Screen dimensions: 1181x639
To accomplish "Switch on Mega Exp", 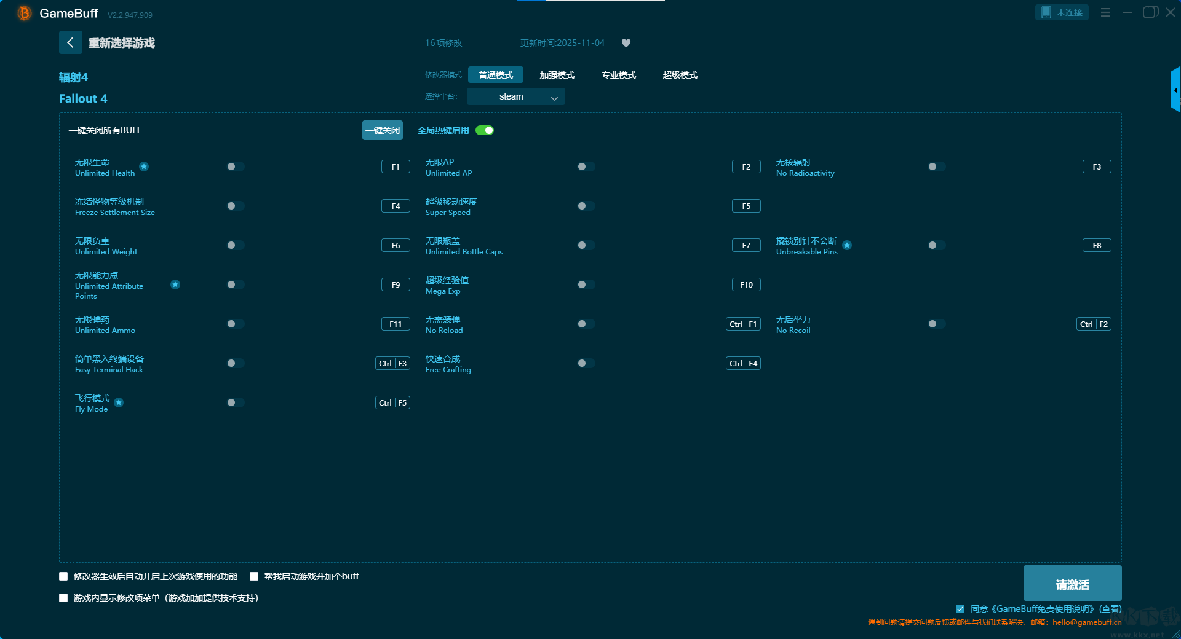I will [x=586, y=284].
